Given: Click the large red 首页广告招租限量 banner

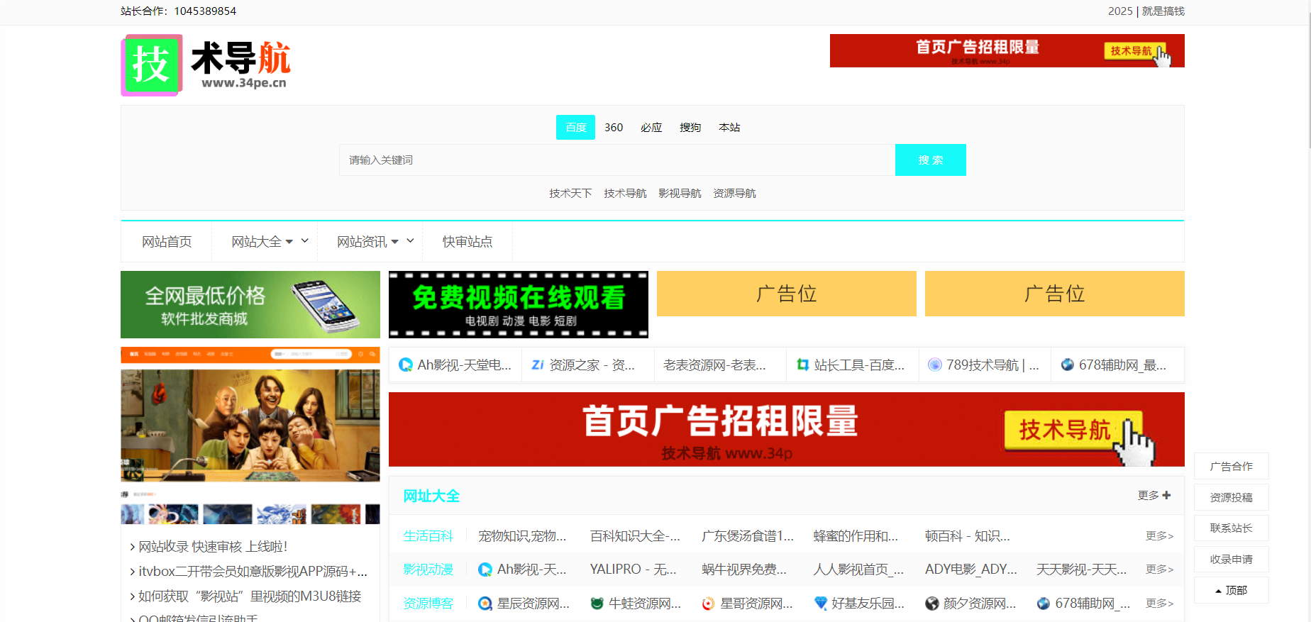Looking at the screenshot, I should click(787, 430).
